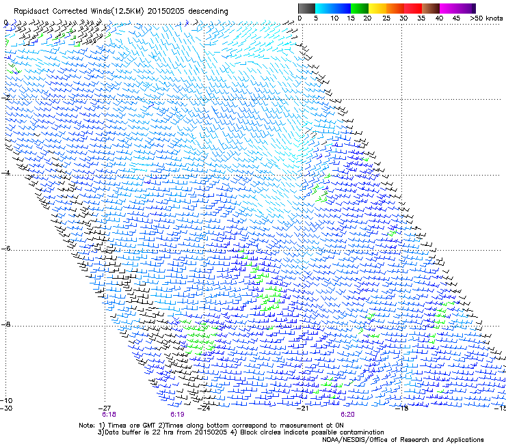Click legend tick label '40'
The height and width of the screenshot is (444, 506).
(x=439, y=18)
